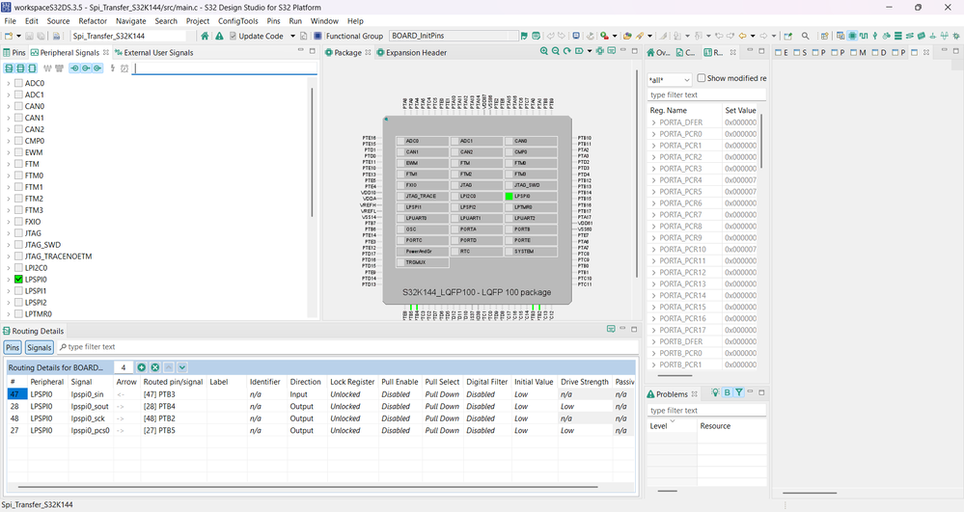Expand the PORTA_PCR4 register row
This screenshot has height=512, width=964.
[653, 180]
